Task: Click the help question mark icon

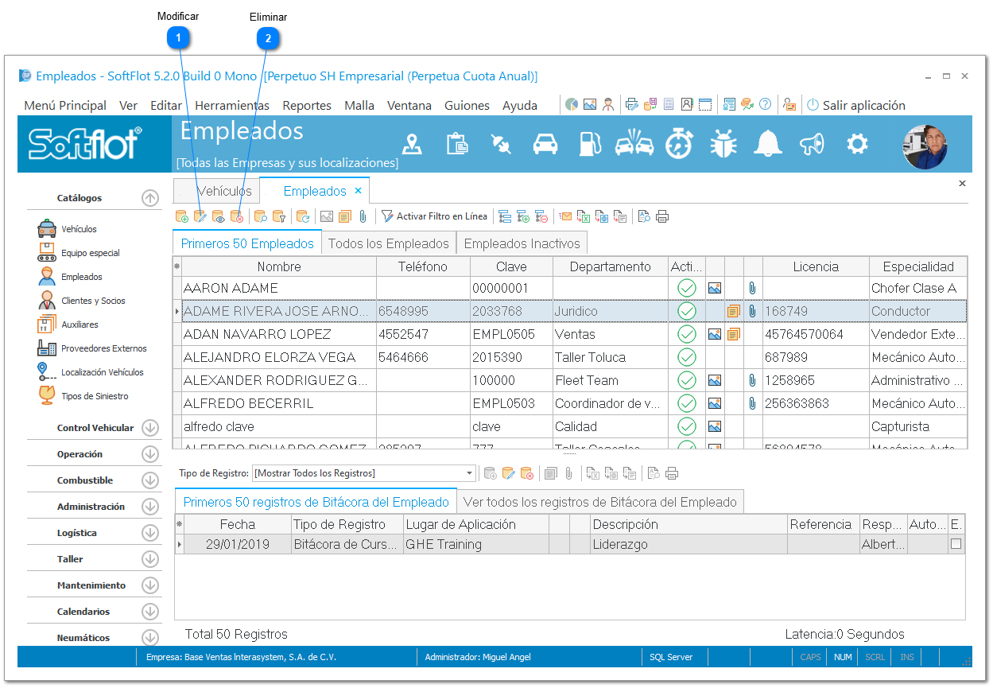Action: 766,104
